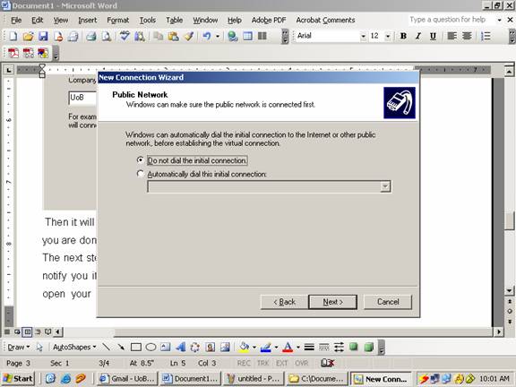The image size is (516, 387).
Task: Open the font size dropdown
Action: pyautogui.click(x=388, y=36)
